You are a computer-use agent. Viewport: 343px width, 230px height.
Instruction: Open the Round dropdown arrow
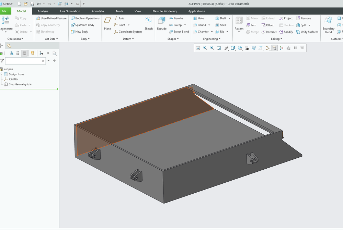pyautogui.click(x=209, y=25)
